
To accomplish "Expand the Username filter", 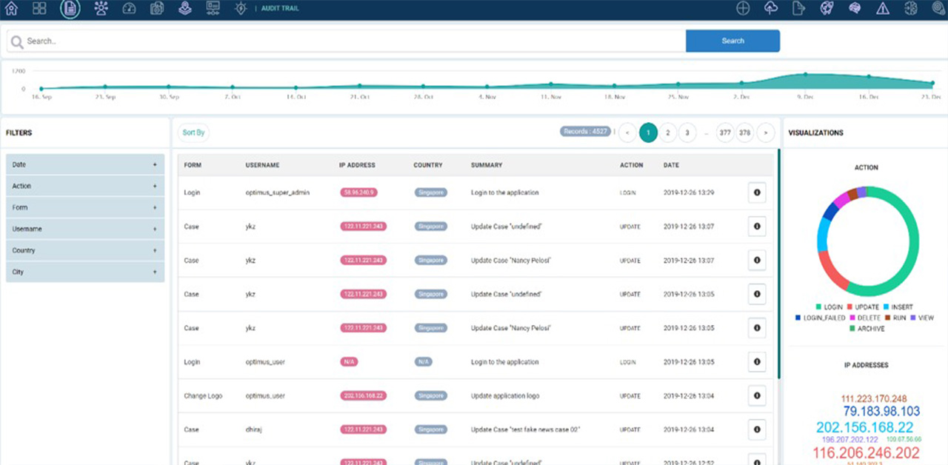I will 85,229.
